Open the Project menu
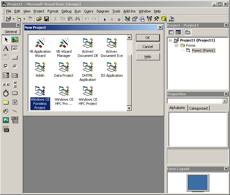The height and width of the screenshot is (195, 230). coord(39,11)
